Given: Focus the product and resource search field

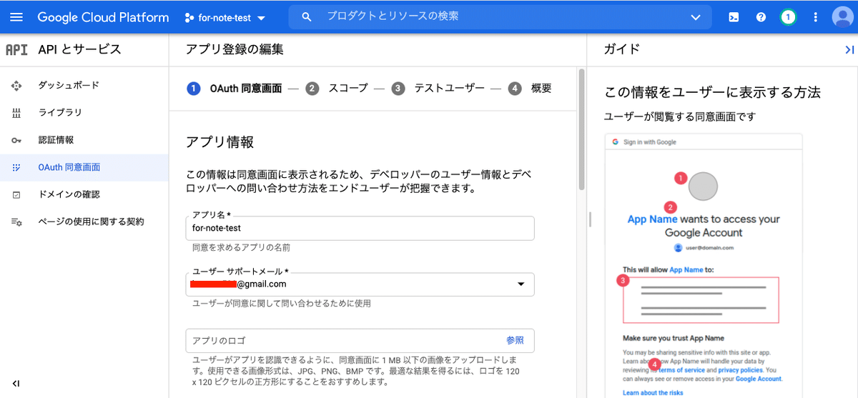Looking at the screenshot, I should (500, 16).
